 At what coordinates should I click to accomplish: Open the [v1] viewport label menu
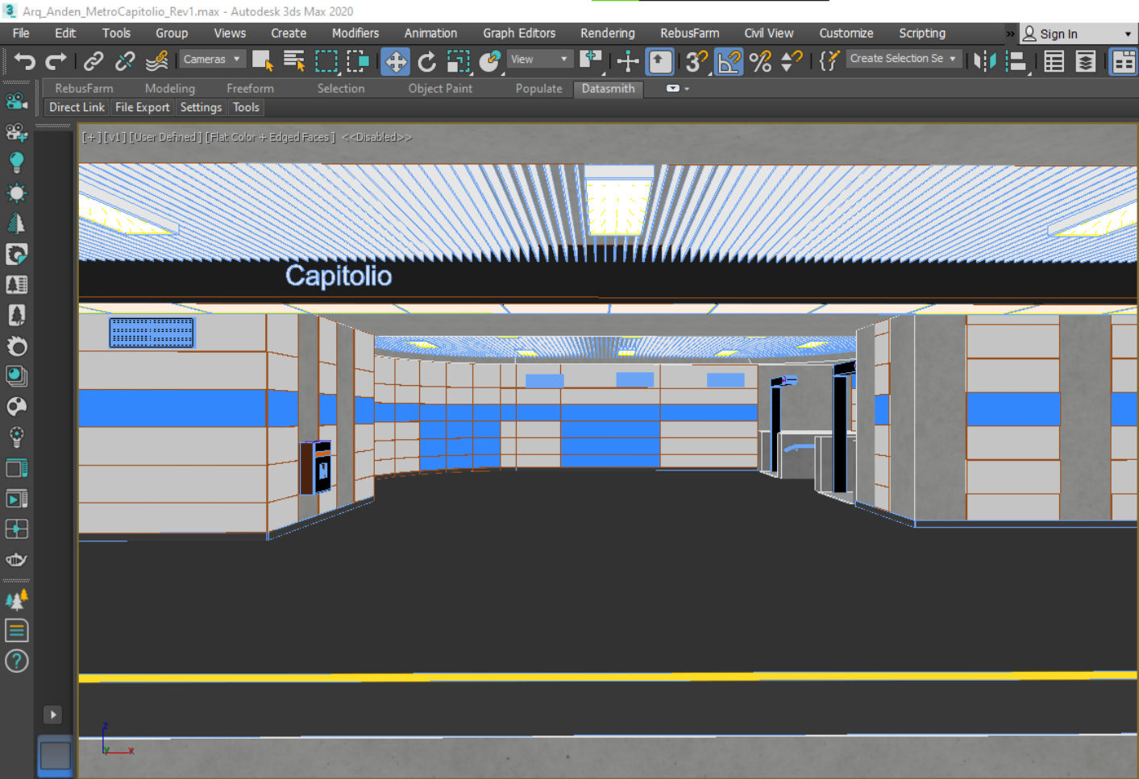pyautogui.click(x=114, y=138)
